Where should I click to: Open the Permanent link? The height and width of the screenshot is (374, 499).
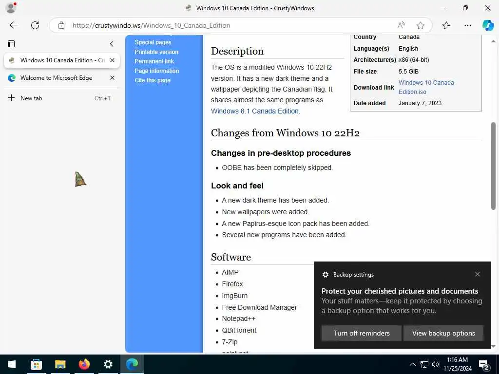pyautogui.click(x=154, y=61)
